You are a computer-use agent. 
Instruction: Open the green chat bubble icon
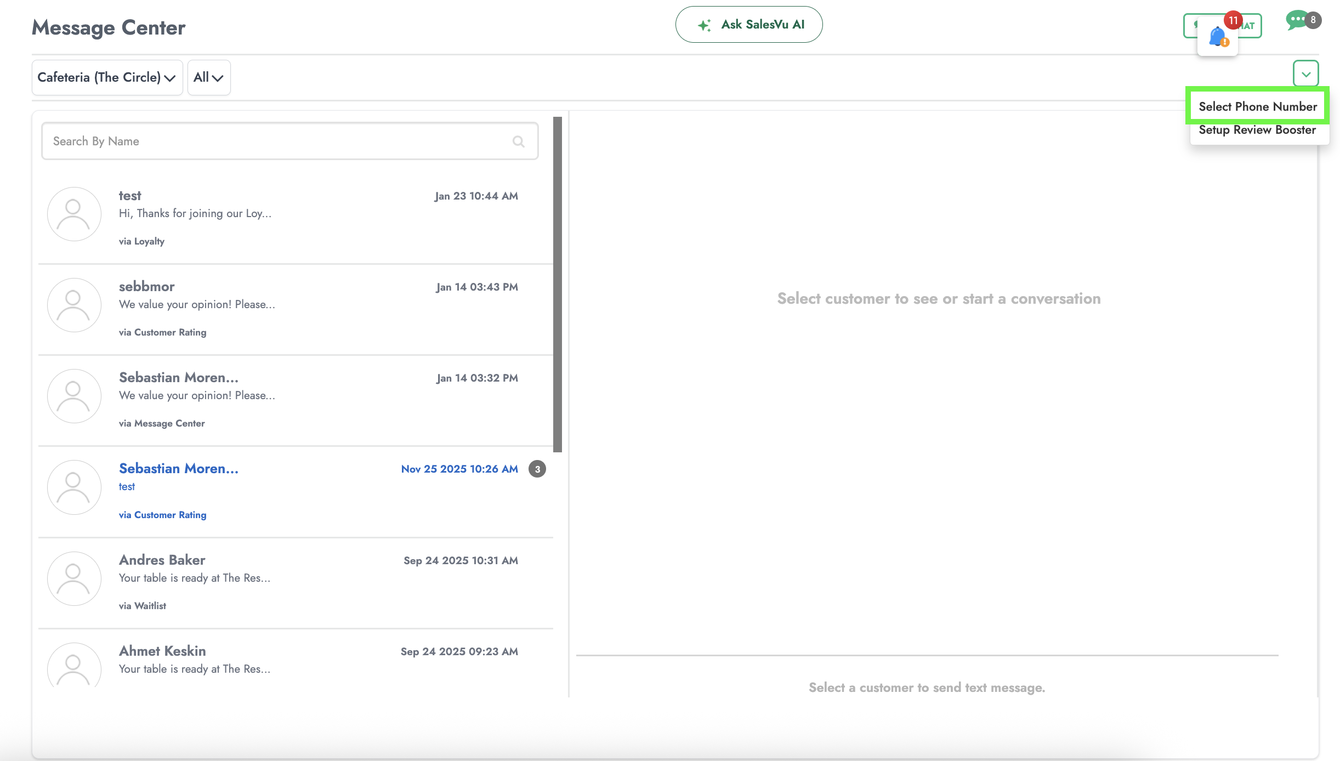pos(1297,21)
